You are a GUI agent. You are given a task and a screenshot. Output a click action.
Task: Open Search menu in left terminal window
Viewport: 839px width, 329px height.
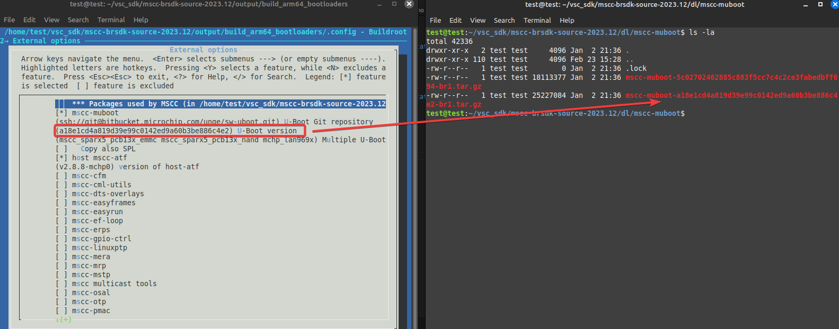(x=78, y=20)
